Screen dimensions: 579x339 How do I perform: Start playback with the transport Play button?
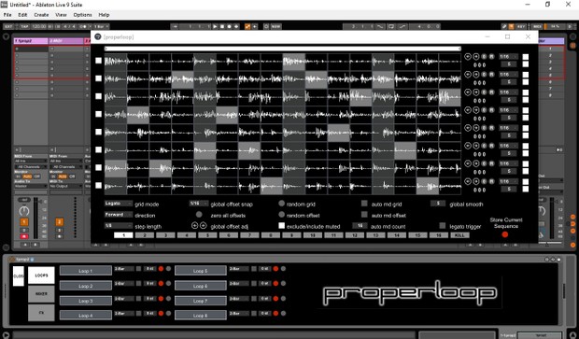216,26
